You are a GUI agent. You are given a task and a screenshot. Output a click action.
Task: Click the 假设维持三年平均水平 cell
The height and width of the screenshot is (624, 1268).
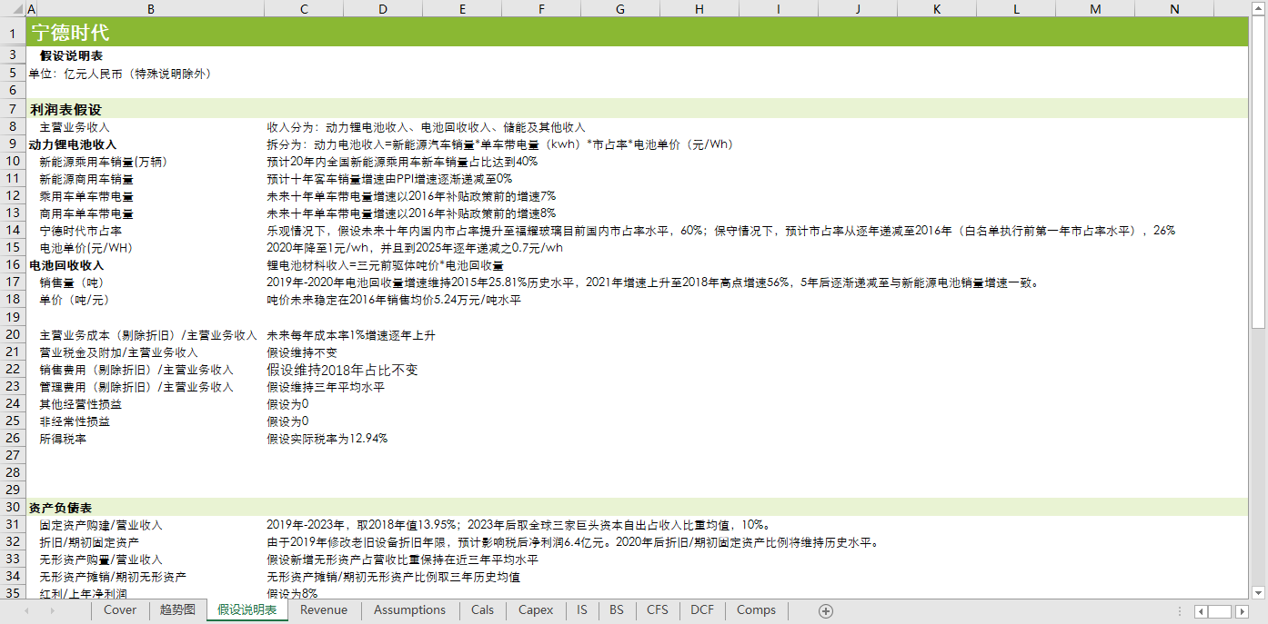(x=326, y=387)
